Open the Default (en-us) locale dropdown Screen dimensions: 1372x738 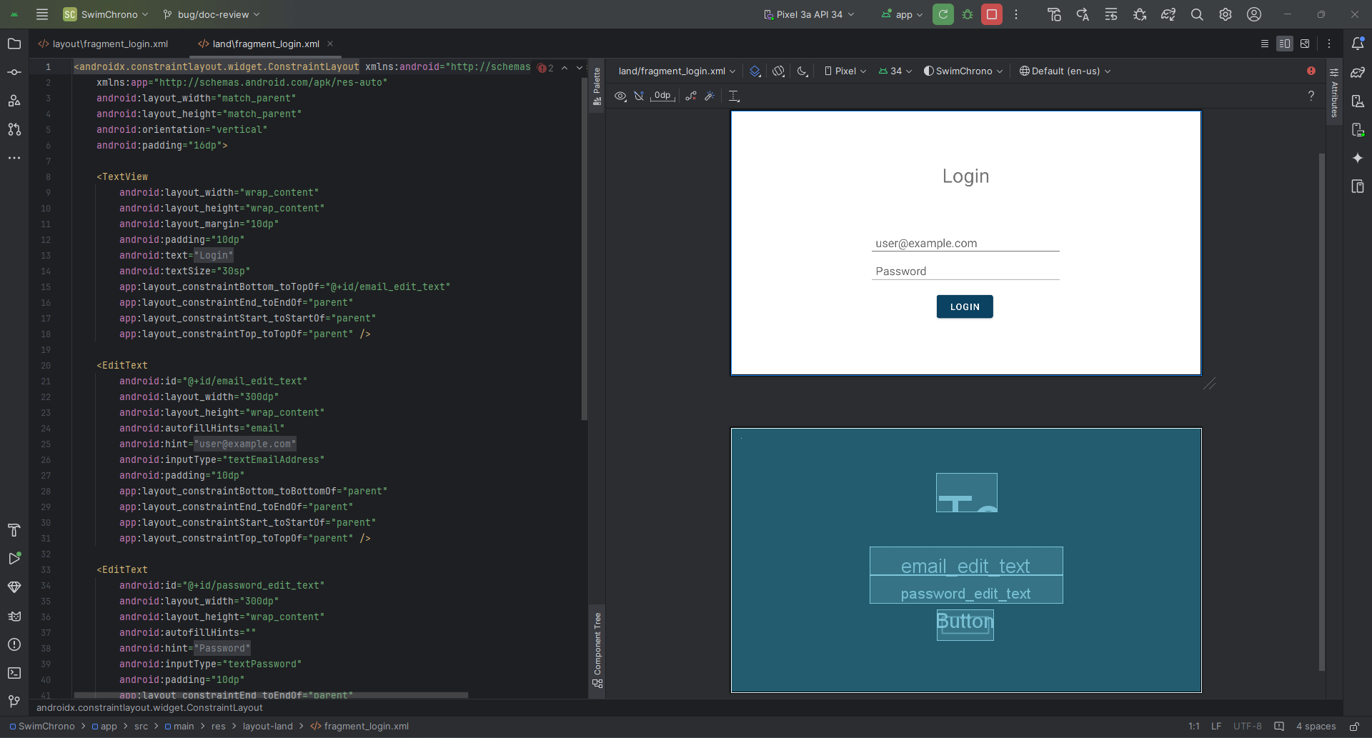(1065, 71)
